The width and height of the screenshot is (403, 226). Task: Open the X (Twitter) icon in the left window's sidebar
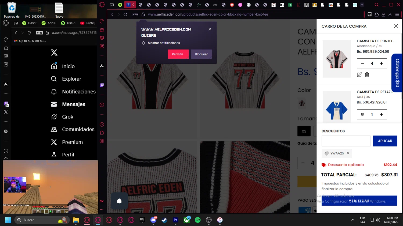[x=6, y=112]
